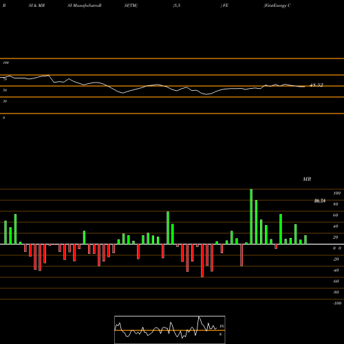This screenshot has width=344, height=344.
Task: Click the single "0" label under the RSI panel
Action: [x=3, y=118]
